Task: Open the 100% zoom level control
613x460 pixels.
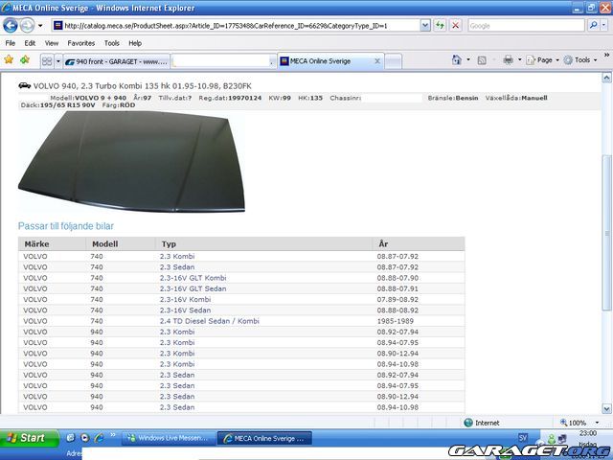Action: pyautogui.click(x=577, y=422)
